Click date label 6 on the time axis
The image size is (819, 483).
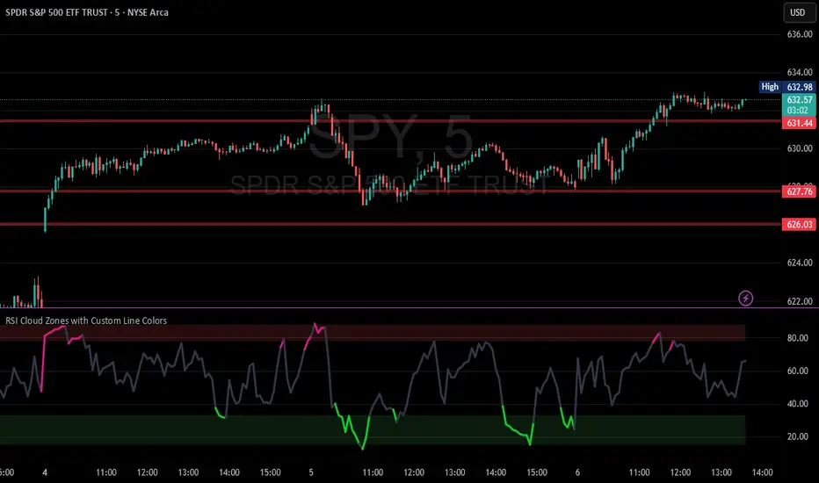577,472
